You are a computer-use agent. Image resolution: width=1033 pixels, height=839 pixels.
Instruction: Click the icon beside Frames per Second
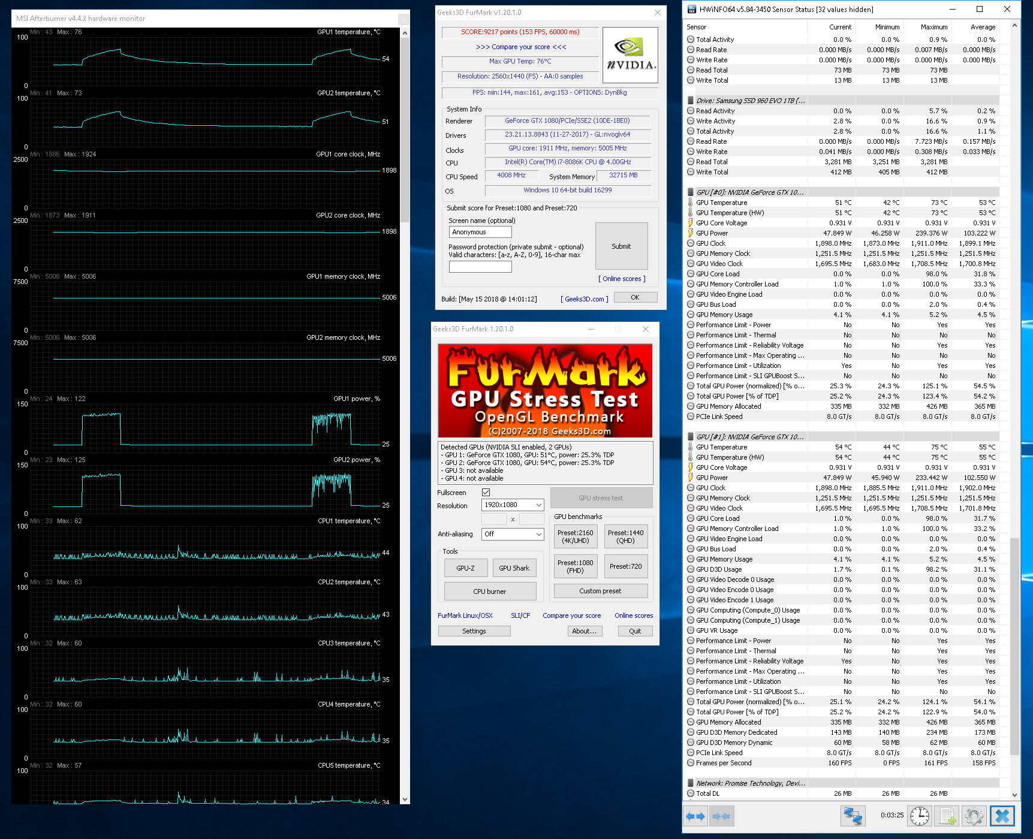click(x=691, y=763)
